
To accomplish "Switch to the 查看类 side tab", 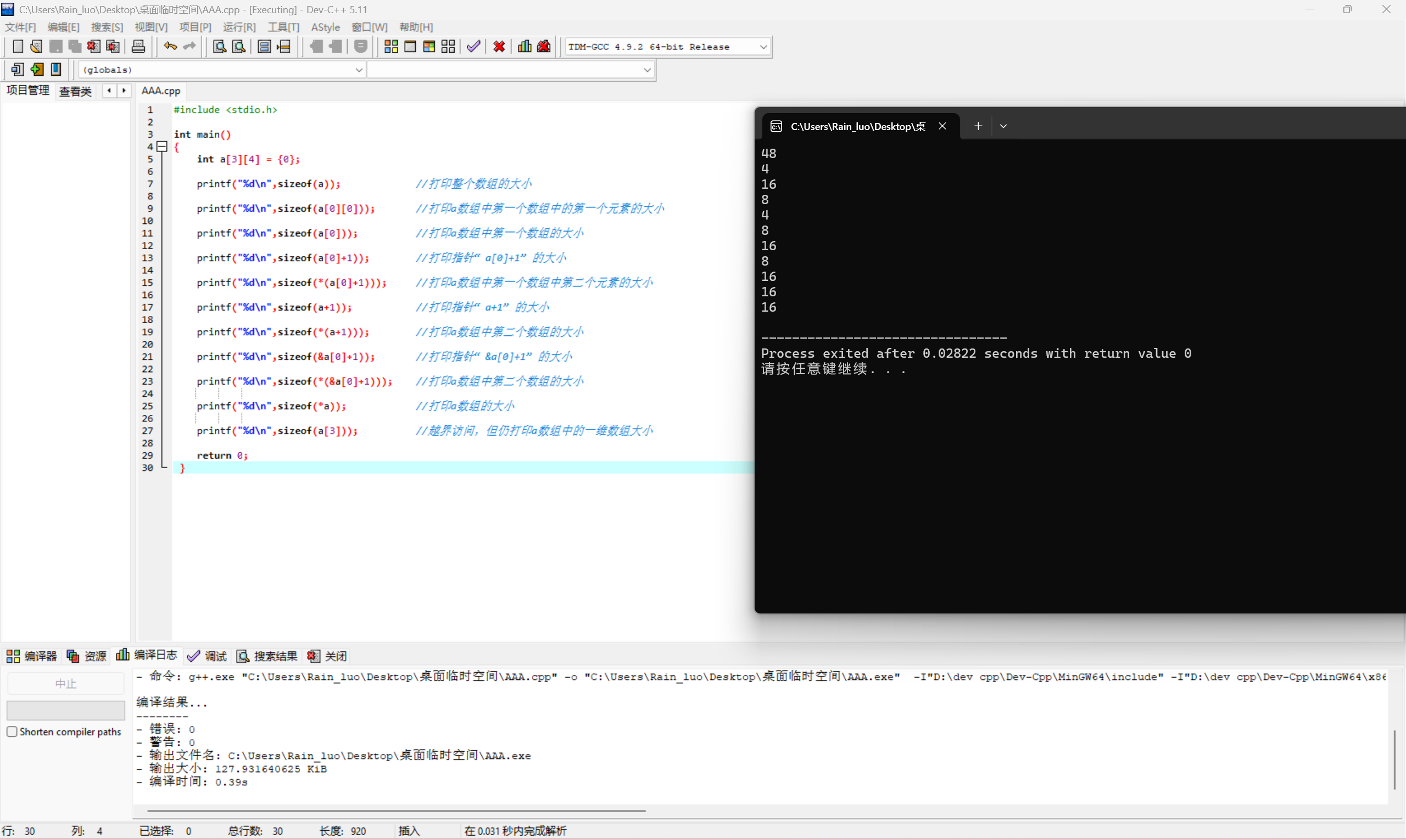I will (x=75, y=91).
